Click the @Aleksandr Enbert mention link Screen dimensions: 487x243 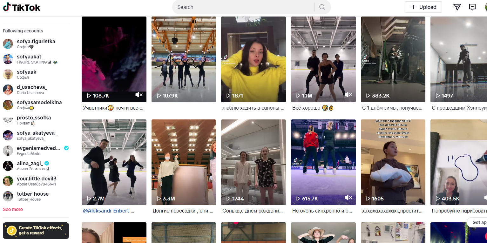pyautogui.click(x=106, y=211)
